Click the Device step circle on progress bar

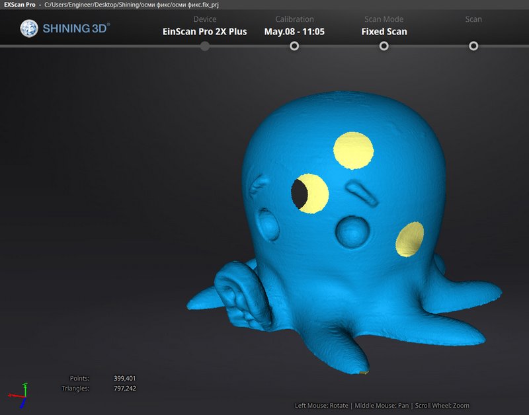205,46
